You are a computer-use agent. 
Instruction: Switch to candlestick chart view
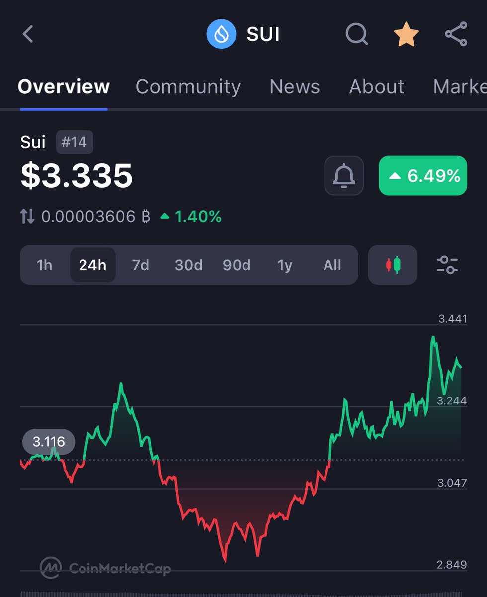pyautogui.click(x=393, y=265)
